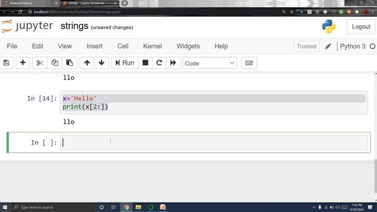The image size is (377, 212).
Task: Restart the kernel with circular arrow icon
Action: [159, 63]
